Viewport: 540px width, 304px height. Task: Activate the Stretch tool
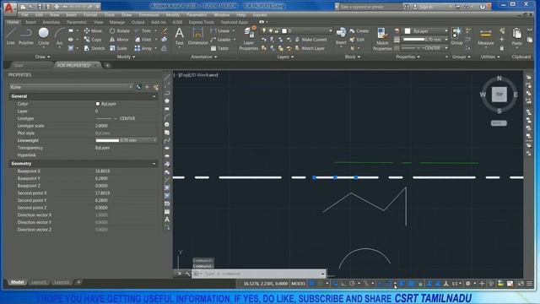pos(94,48)
